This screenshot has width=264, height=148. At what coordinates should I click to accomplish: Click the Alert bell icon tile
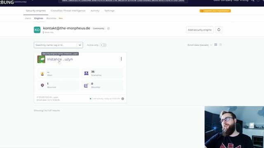(42, 74)
